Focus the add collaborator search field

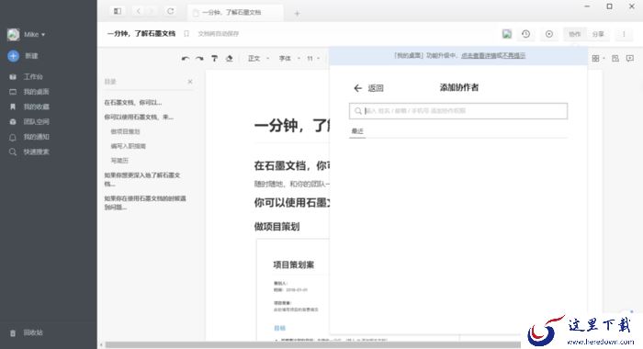tap(458, 111)
